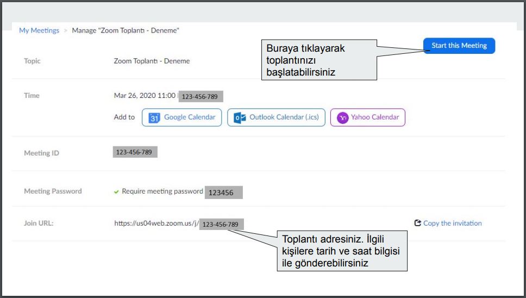Select the Copy the invitation link text
The width and height of the screenshot is (526, 298).
click(x=452, y=223)
